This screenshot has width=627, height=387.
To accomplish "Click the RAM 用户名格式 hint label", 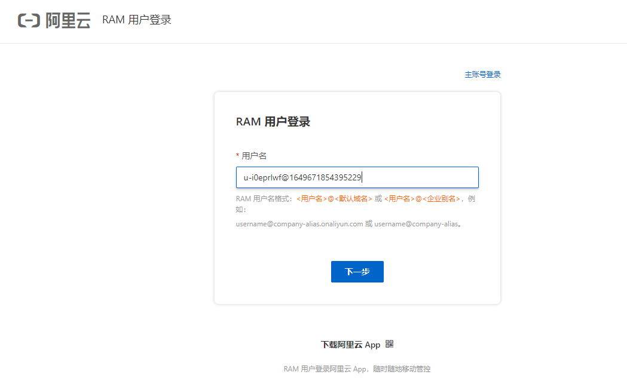I will click(264, 199).
